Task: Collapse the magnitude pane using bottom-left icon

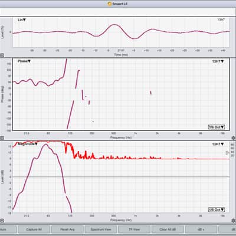Action: [x=2, y=221]
